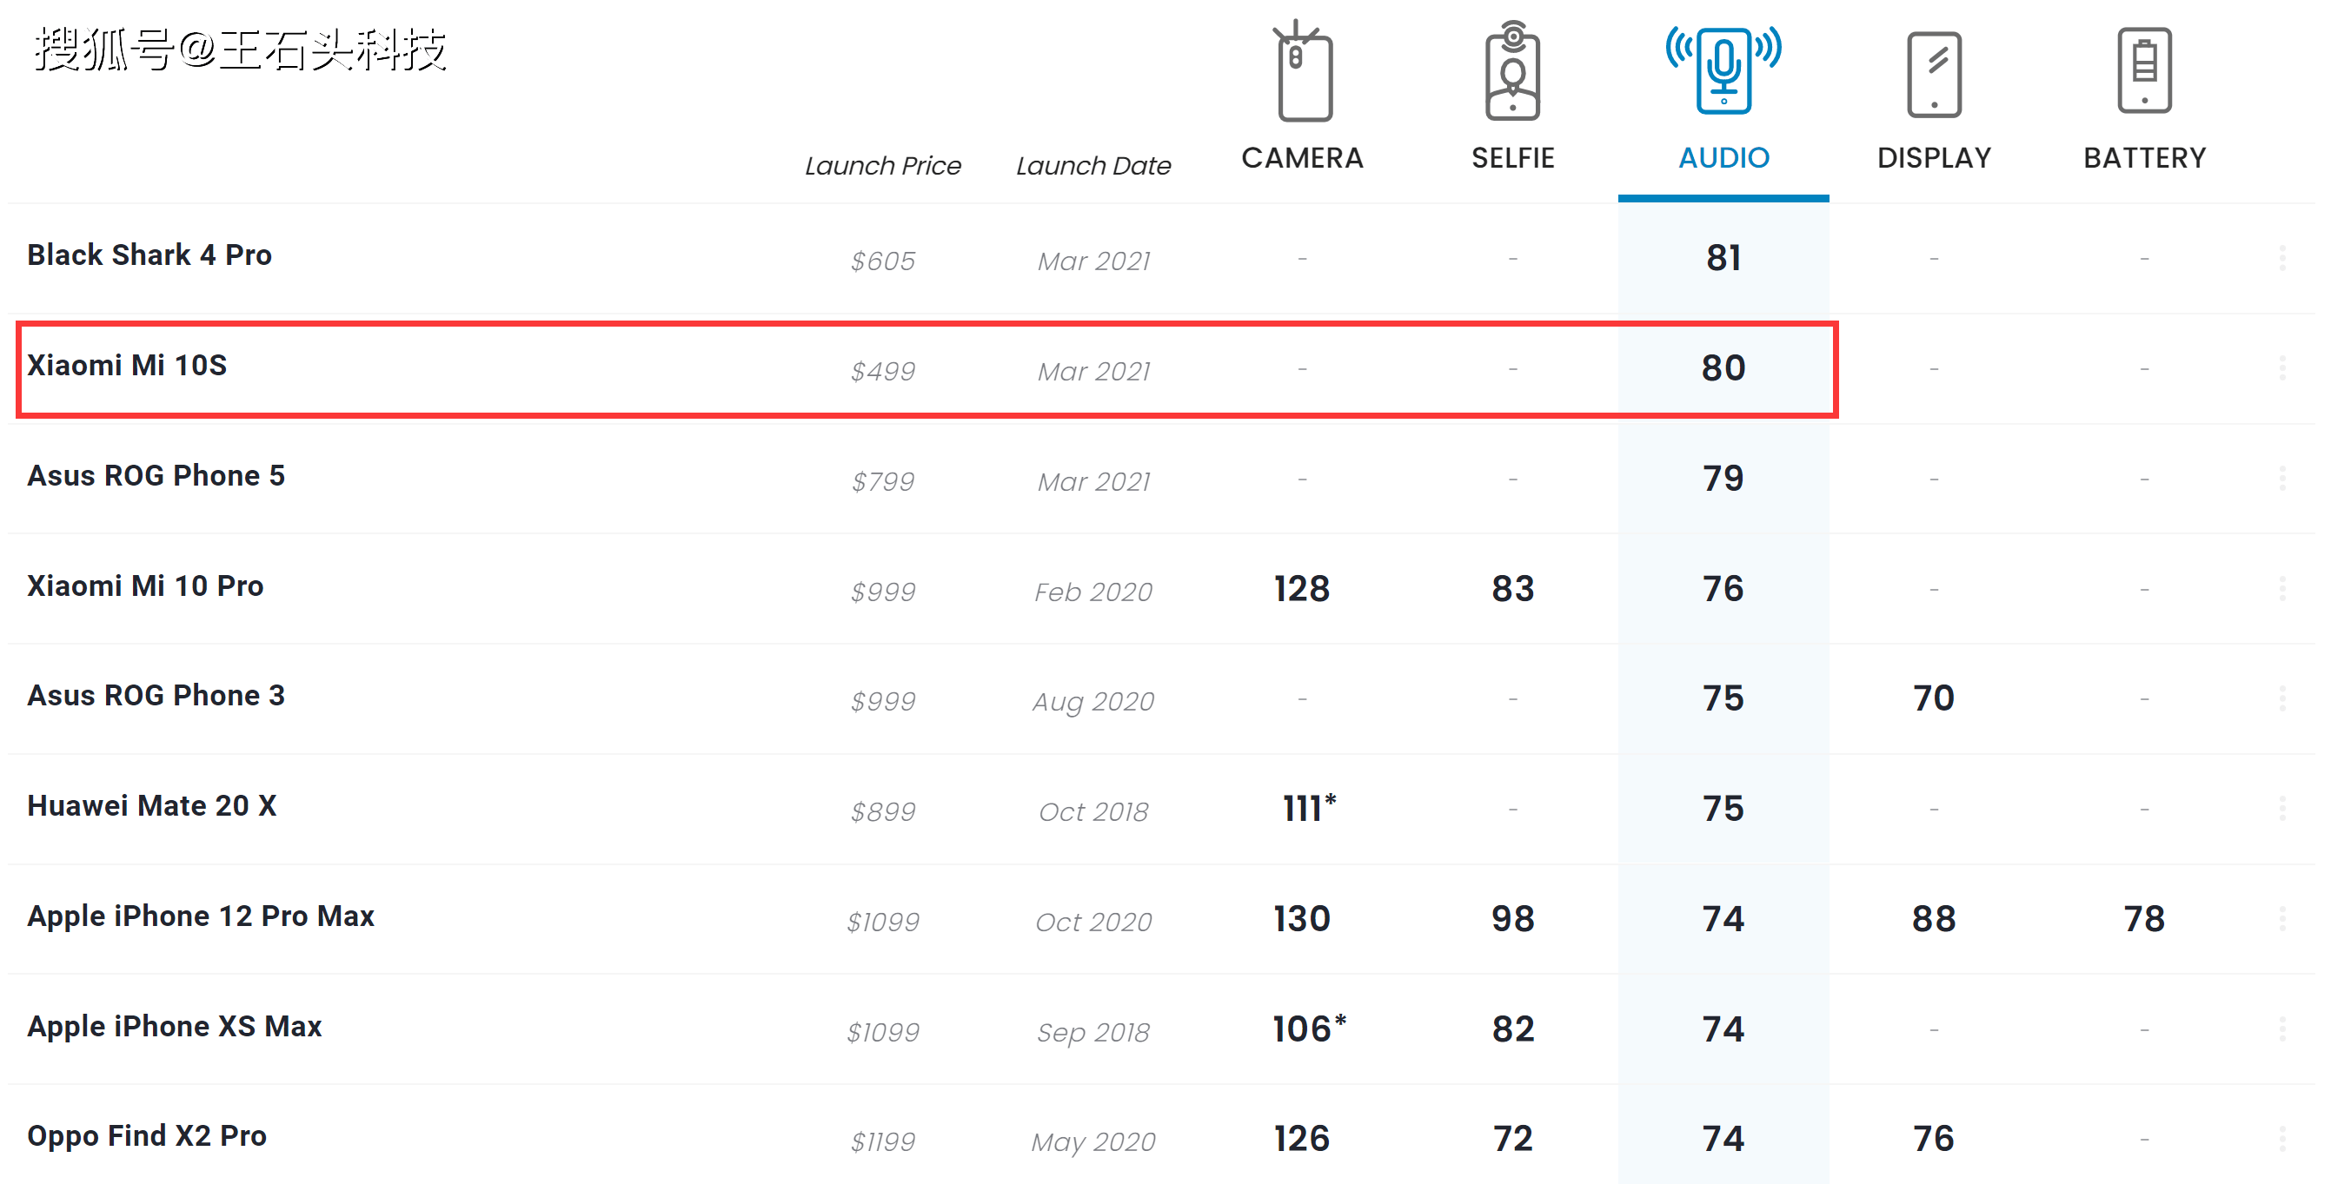Click the Aug 2020 launch date

(1093, 703)
